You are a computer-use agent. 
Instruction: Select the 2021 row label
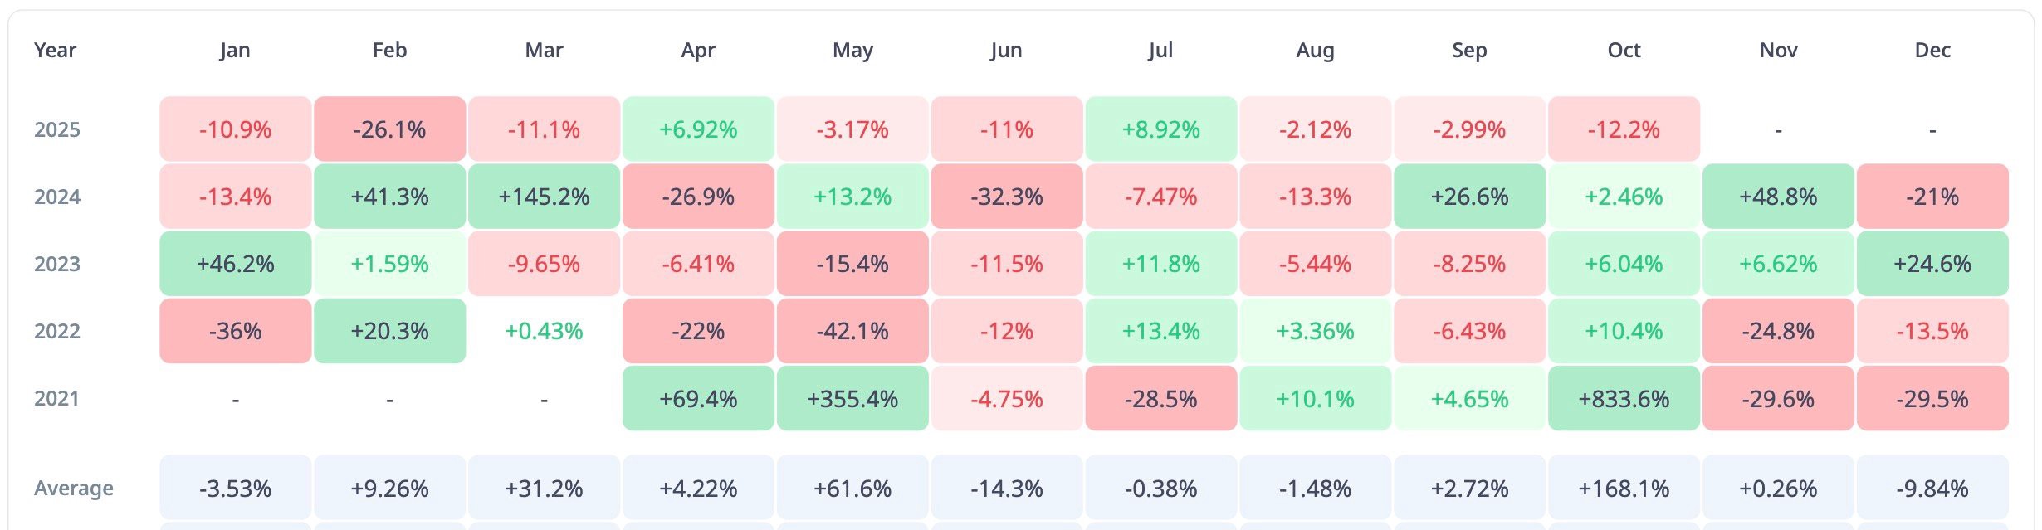point(57,398)
